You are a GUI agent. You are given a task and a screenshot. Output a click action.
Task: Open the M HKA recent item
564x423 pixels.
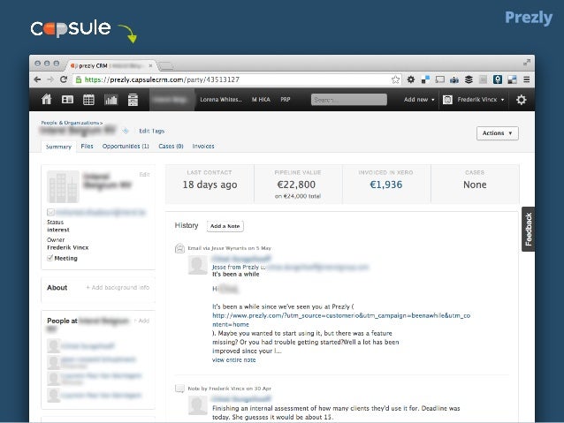[261, 100]
